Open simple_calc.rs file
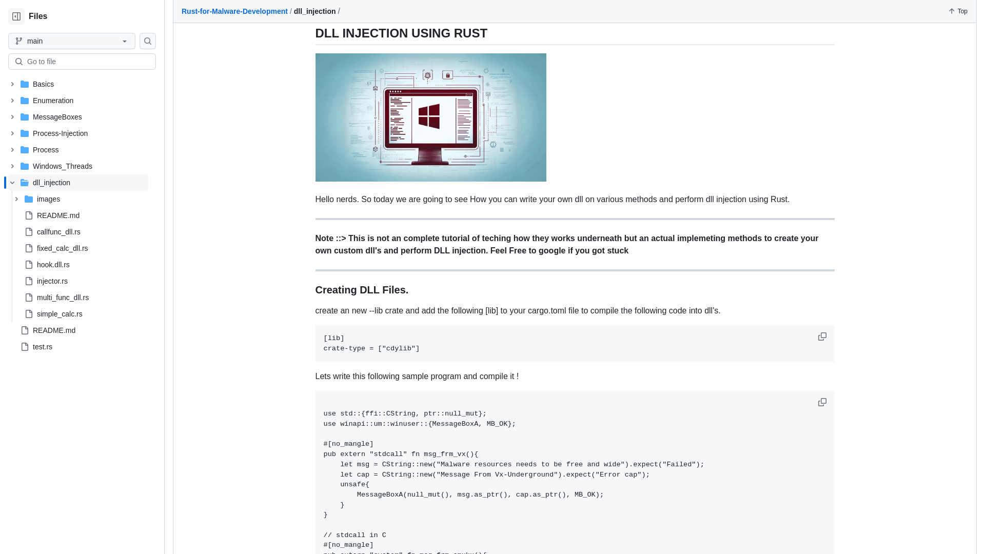 (x=60, y=314)
